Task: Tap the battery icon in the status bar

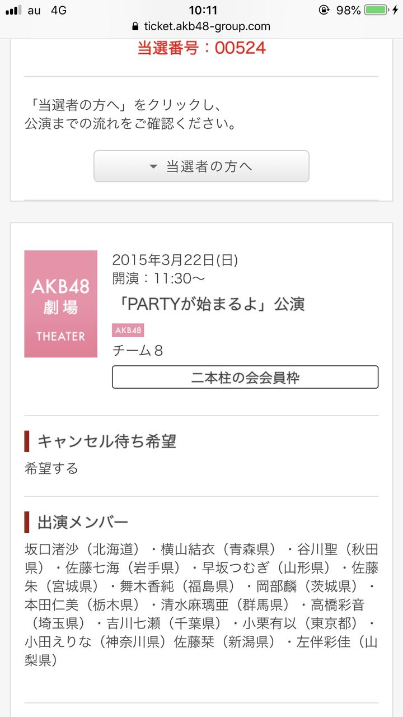Action: click(x=376, y=10)
